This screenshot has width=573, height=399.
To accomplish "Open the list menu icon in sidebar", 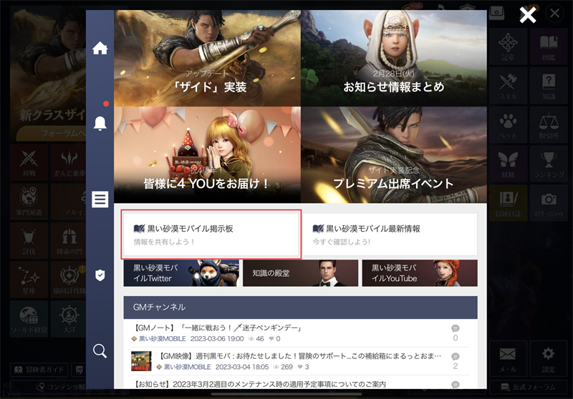I will pyautogui.click(x=100, y=199).
